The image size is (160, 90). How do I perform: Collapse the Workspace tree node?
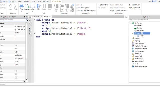(x=130, y=23)
